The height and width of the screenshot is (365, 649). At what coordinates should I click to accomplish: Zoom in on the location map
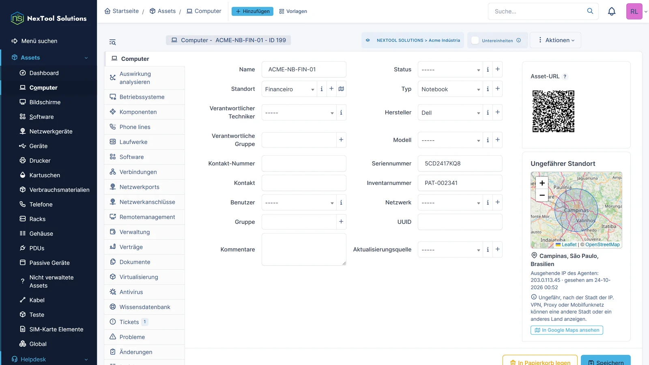[542, 183]
